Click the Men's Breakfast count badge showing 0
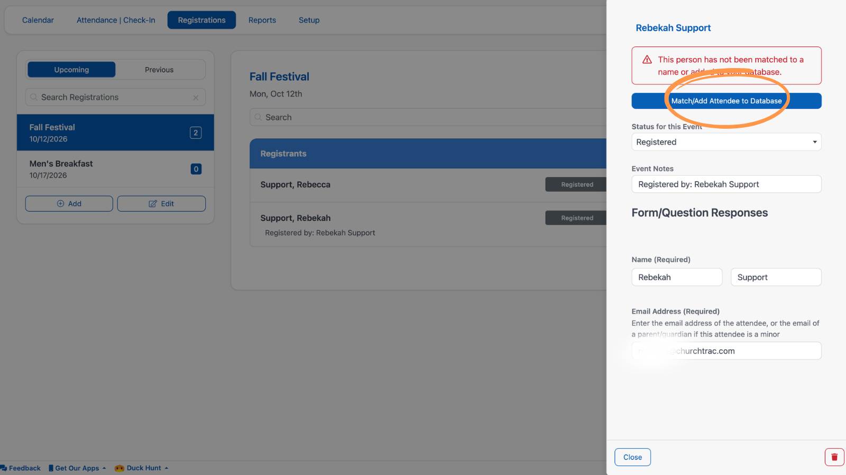Viewport: 846px width, 475px height. (x=196, y=169)
